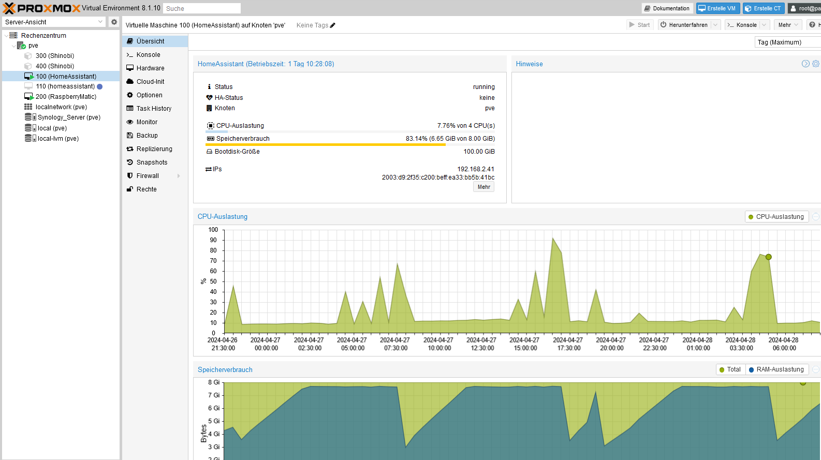Screen dimensions: 821x460
Task: Toggle CPU-Auslastung legend series
Action: point(776,217)
